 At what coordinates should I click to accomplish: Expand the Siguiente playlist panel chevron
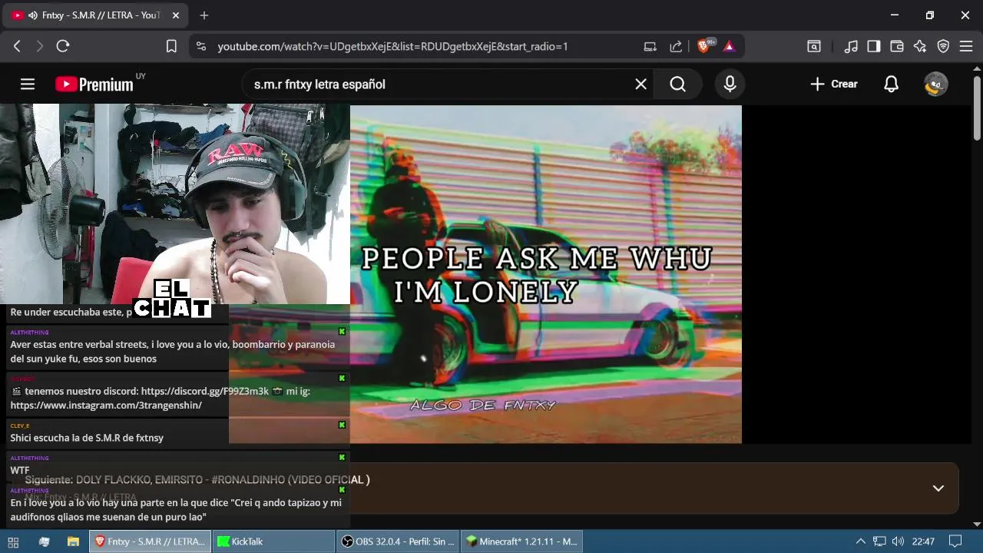coord(938,488)
